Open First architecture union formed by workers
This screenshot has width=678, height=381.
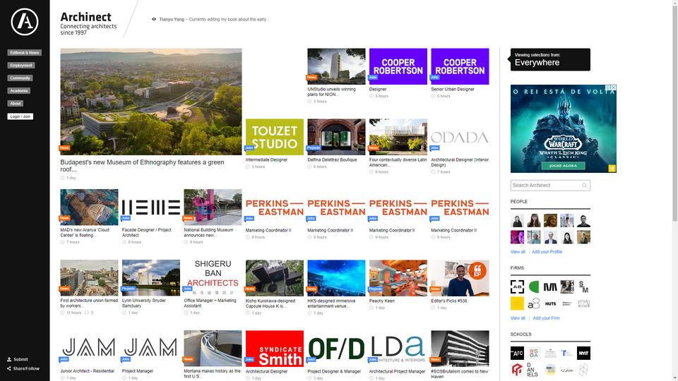point(89,303)
